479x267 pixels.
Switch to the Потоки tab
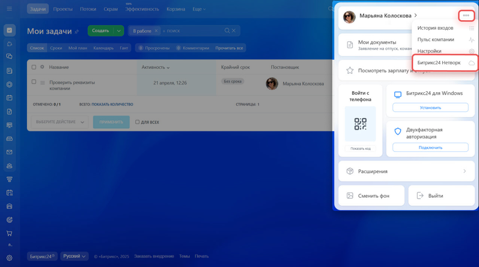(x=88, y=9)
